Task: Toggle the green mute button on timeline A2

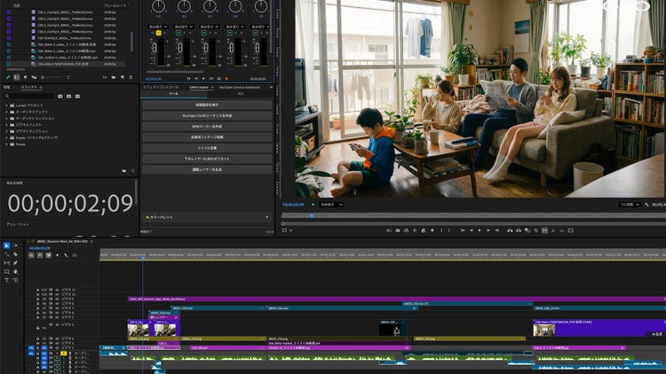Action: pos(57,358)
